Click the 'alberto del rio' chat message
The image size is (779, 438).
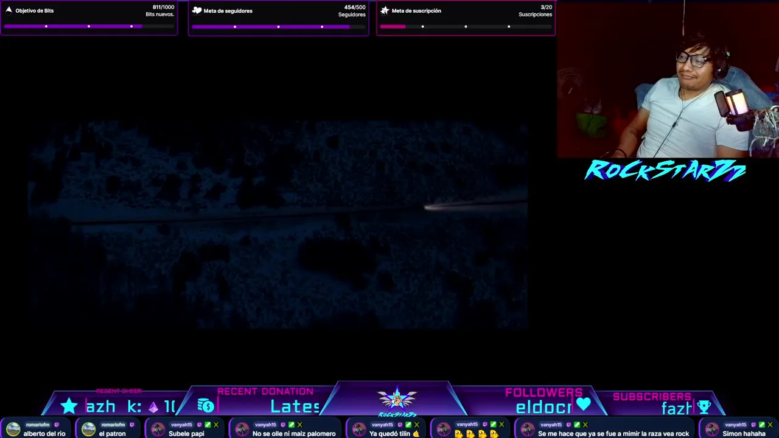point(44,434)
